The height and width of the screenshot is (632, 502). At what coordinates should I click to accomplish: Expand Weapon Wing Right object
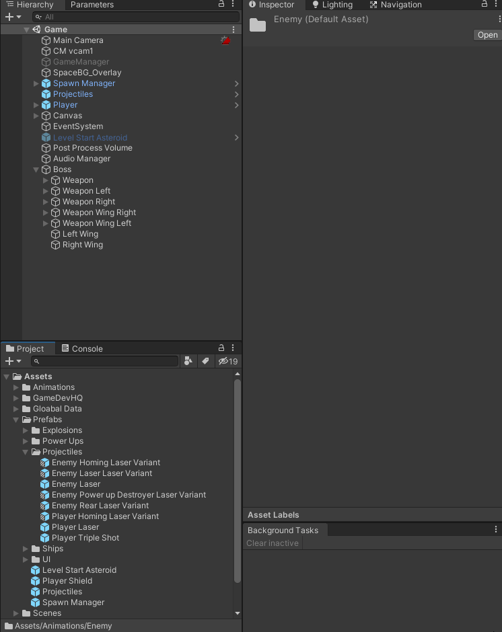(x=46, y=212)
